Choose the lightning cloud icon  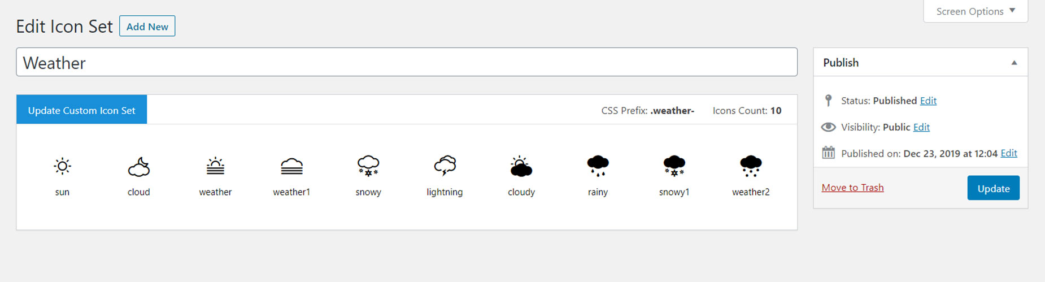(445, 166)
